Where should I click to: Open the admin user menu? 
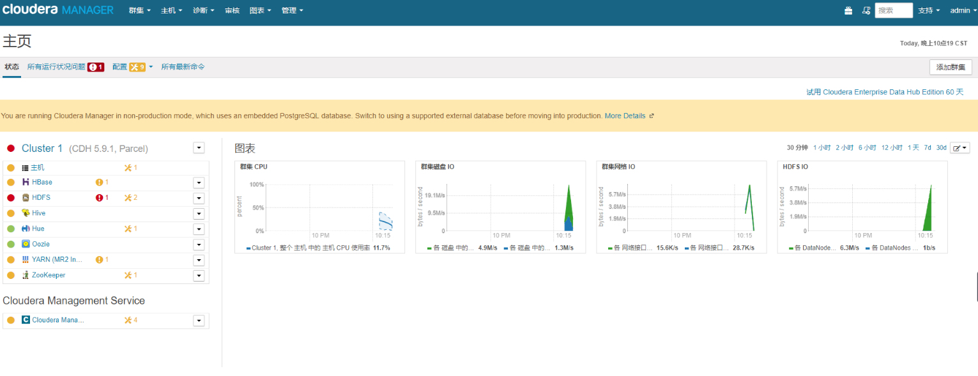(x=963, y=10)
